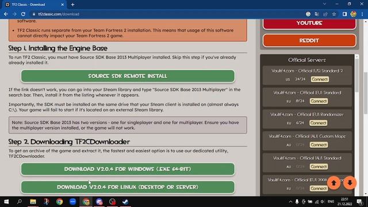View site information padlock icon

[x=34, y=14]
